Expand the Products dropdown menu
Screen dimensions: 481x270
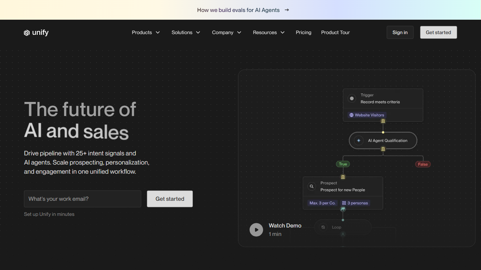pyautogui.click(x=146, y=32)
